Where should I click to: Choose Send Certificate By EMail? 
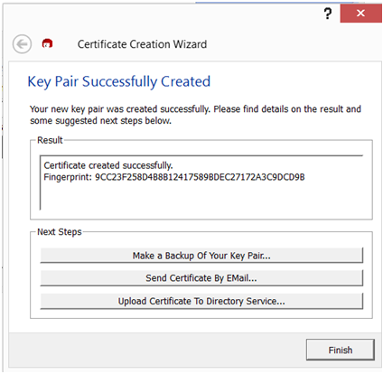(x=201, y=278)
